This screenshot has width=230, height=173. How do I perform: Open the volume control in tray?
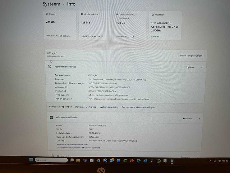(x=223, y=161)
